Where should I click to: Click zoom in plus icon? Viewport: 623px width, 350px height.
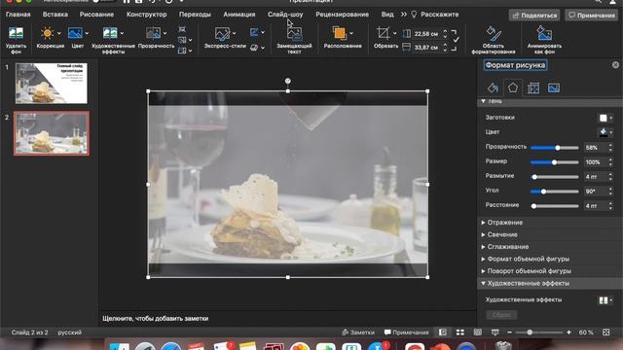(568, 332)
